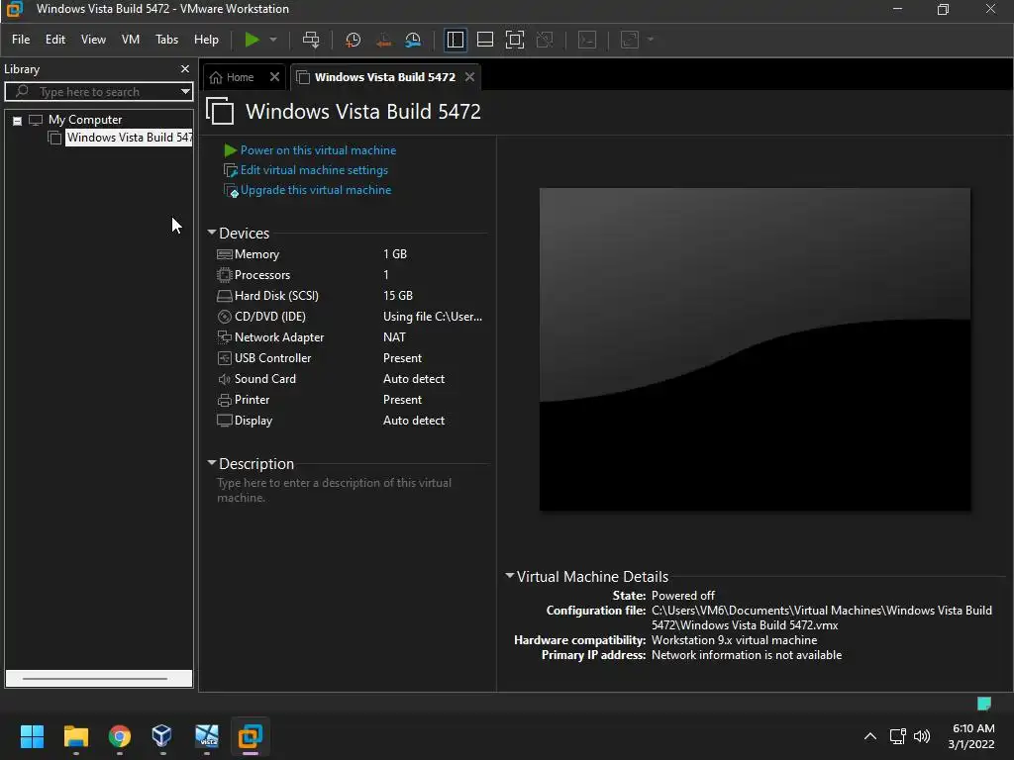Collapse the Virtual Machine Details section
1014x760 pixels.
point(510,576)
